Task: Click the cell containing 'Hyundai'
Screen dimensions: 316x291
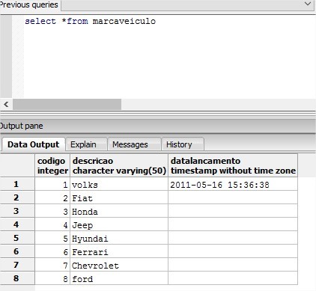Action: pos(119,239)
